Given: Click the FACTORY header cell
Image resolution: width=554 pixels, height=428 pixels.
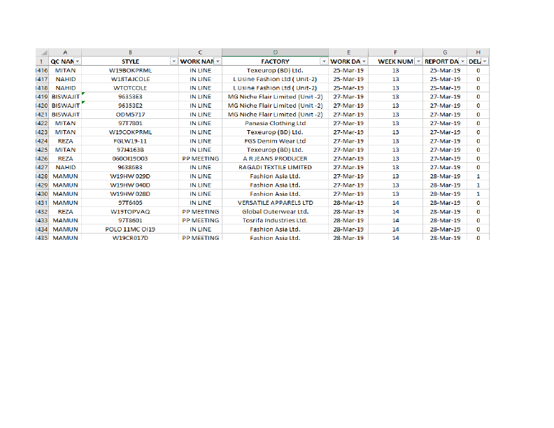Looking at the screenshot, I should (x=275, y=62).
